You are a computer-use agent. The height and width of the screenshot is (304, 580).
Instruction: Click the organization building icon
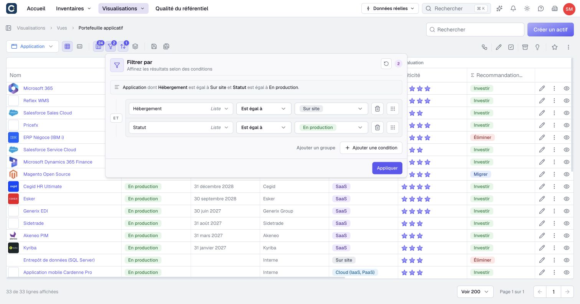[554, 8]
